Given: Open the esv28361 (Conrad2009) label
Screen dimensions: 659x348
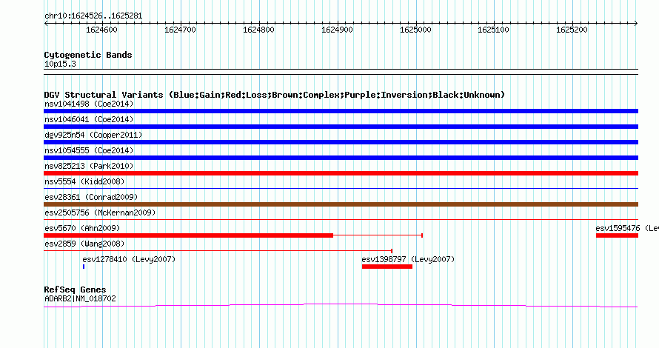Looking at the screenshot, I should [x=91, y=197].
